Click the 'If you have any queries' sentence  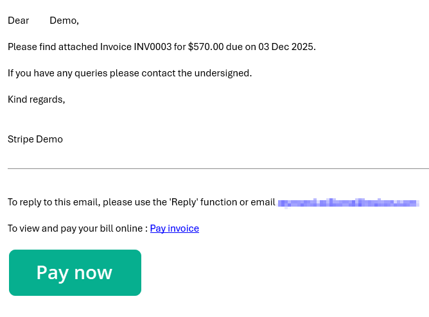pos(58,73)
